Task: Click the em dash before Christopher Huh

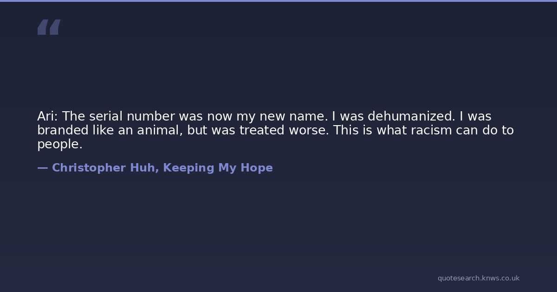Action: pyautogui.click(x=42, y=168)
